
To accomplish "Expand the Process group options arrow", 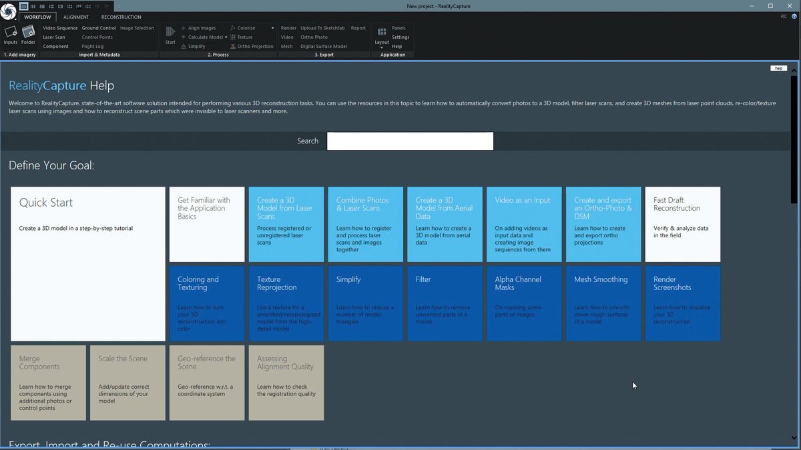I will tap(272, 28).
